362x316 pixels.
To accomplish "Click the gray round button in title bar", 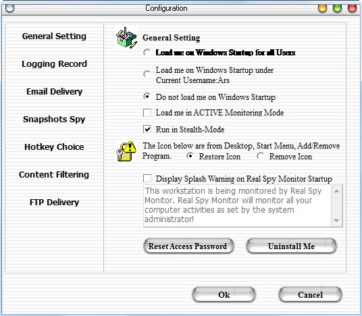I will coord(9,8).
